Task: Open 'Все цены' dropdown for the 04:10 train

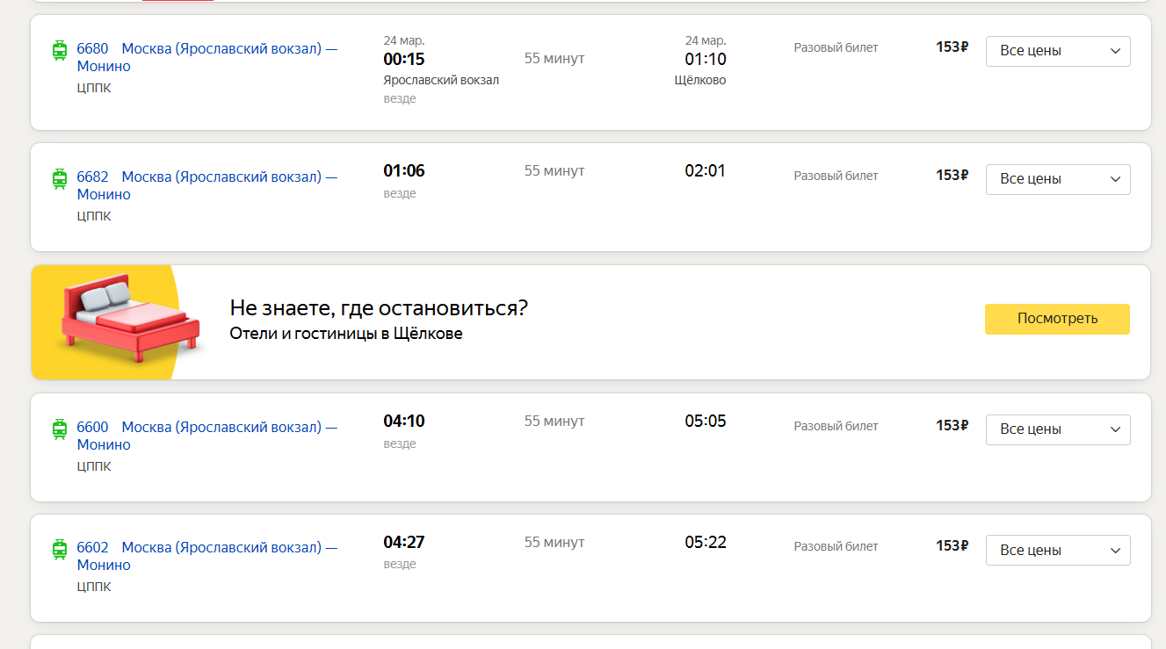Action: [1057, 429]
